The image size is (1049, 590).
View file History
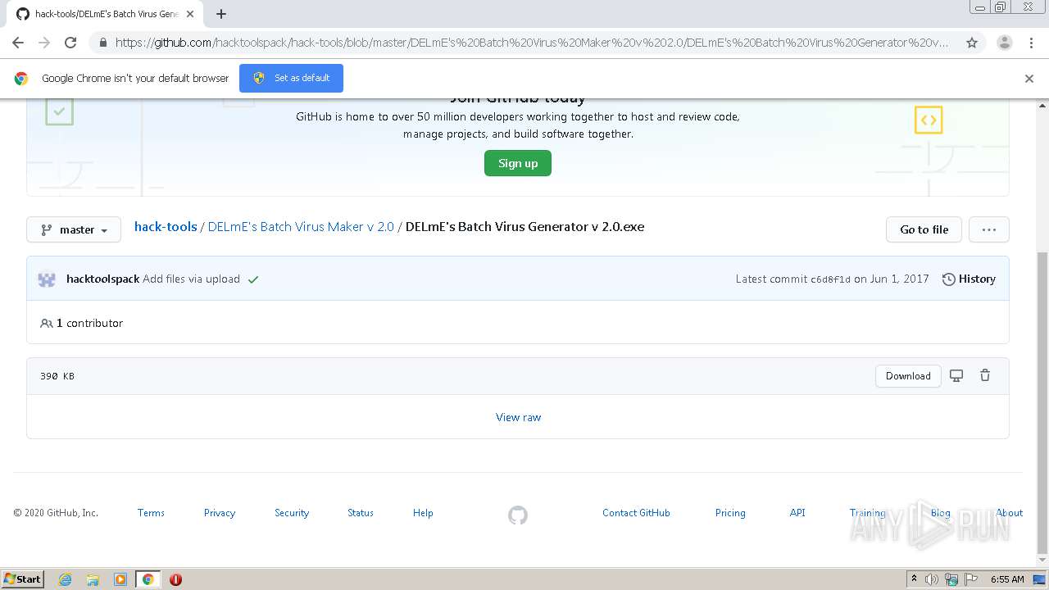click(x=969, y=279)
